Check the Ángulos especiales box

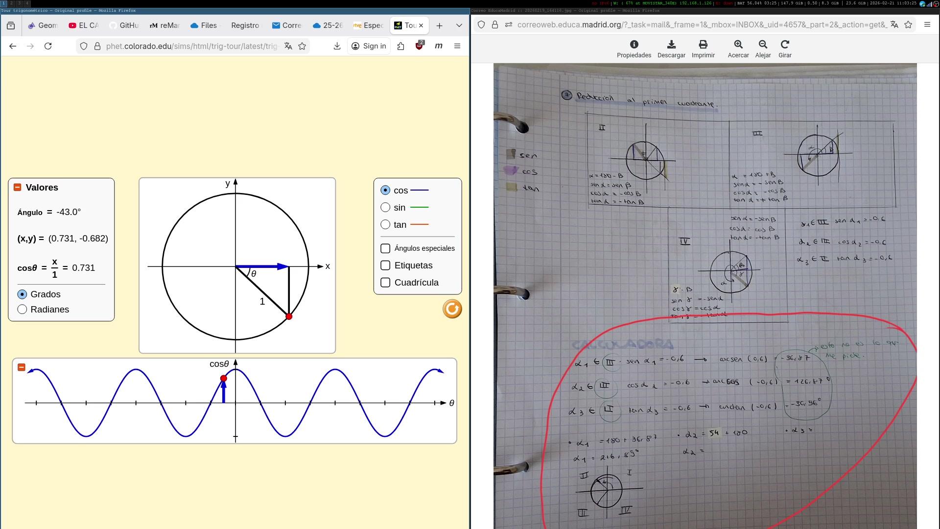(385, 248)
